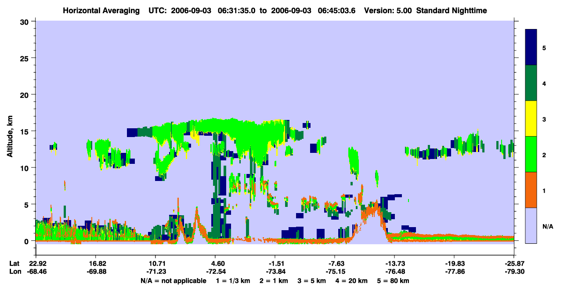Click the '5 = 80 km' legend footnote

pos(393,281)
